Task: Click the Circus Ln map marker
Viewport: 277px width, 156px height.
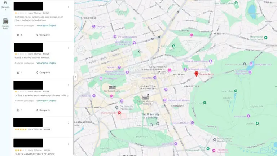Action: 94,26
